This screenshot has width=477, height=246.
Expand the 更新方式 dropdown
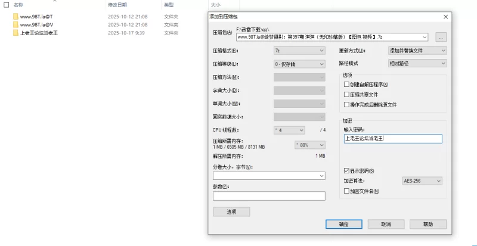417,51
